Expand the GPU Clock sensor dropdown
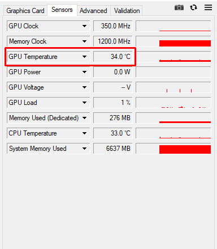Image resolution: width=217 pixels, height=249 pixels. click(x=84, y=26)
